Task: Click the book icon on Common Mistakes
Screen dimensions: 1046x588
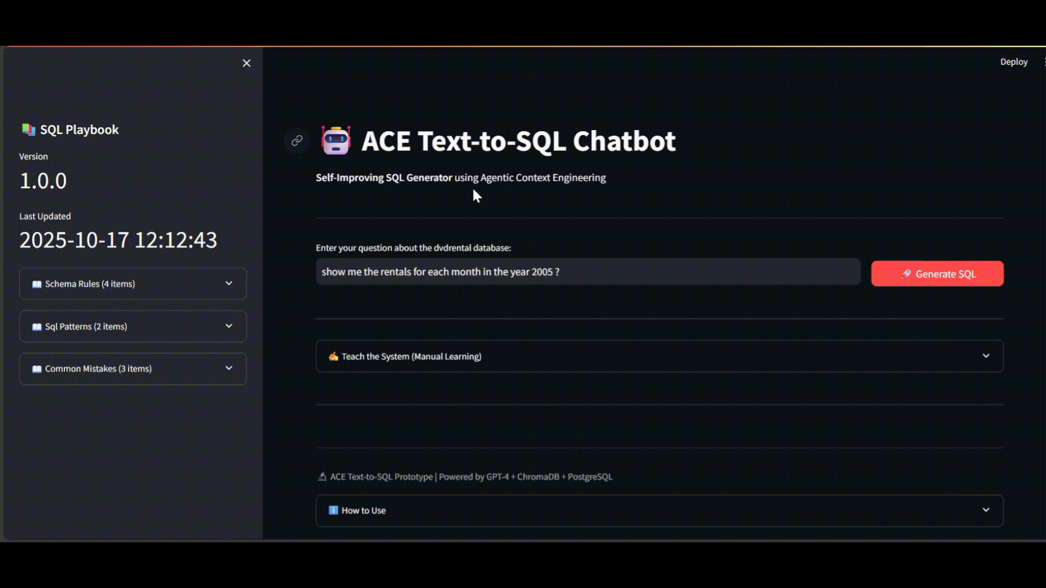Action: pyautogui.click(x=37, y=369)
